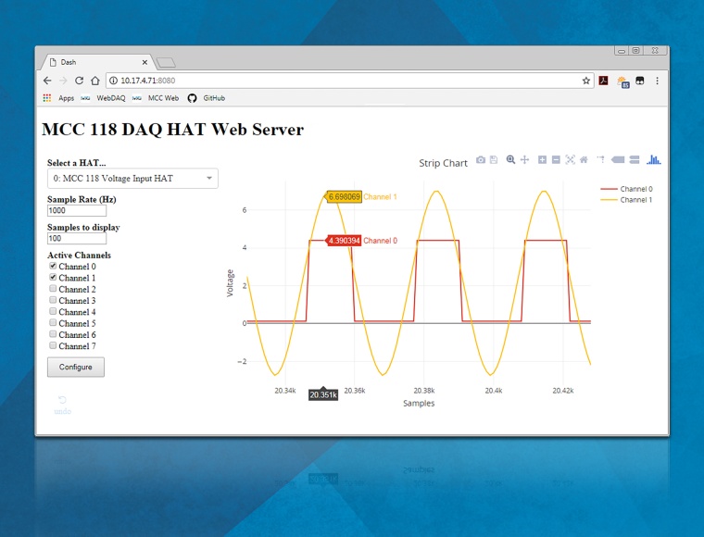Click the extension icon left of the menu
Image resolution: width=704 pixels, height=537 pixels.
(640, 81)
